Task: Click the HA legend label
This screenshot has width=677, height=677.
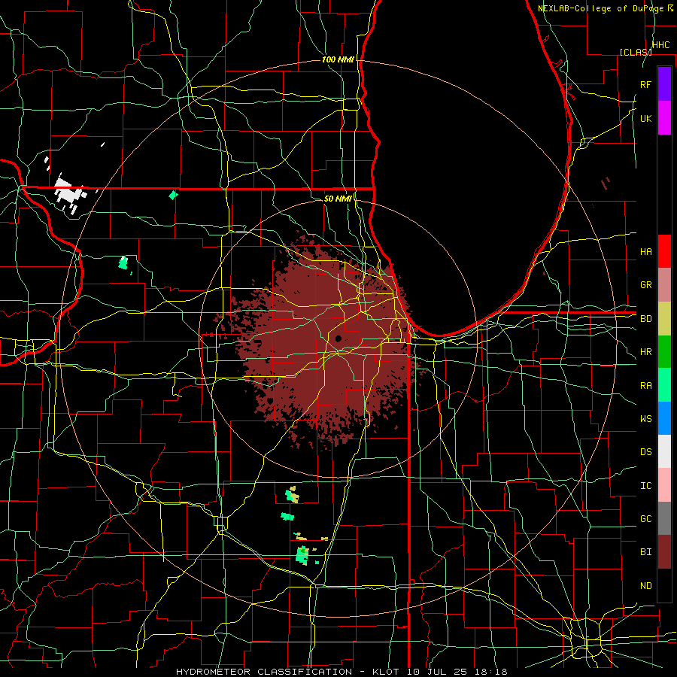Action: click(645, 251)
